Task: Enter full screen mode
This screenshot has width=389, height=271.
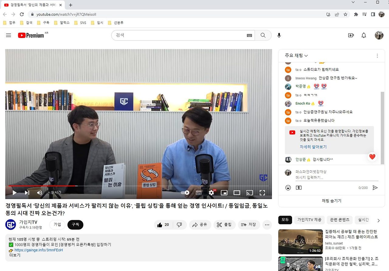Action: (262, 192)
